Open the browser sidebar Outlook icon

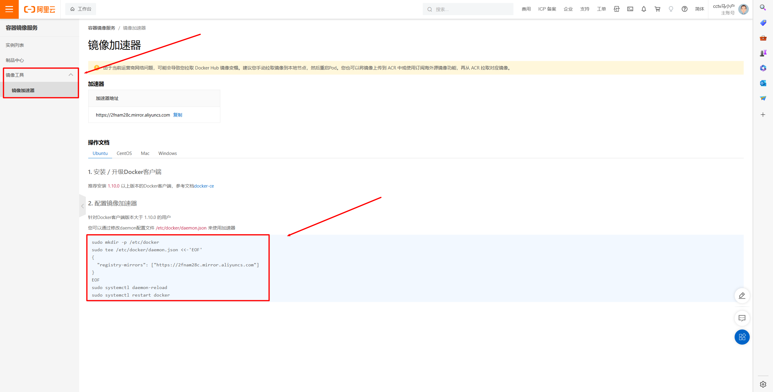(763, 83)
